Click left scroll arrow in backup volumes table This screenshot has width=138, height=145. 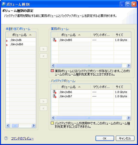(53, 118)
